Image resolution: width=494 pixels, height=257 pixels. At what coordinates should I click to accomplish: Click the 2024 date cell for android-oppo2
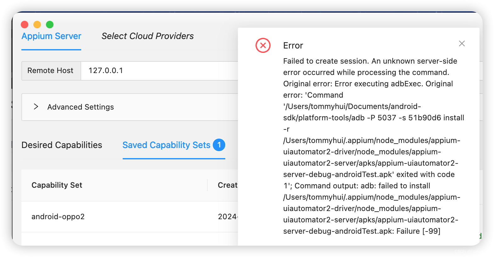coord(227,217)
